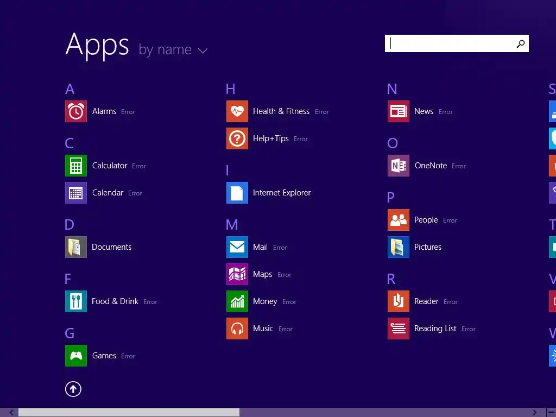Launch the Music headphones icon
The image size is (556, 417).
(237, 328)
